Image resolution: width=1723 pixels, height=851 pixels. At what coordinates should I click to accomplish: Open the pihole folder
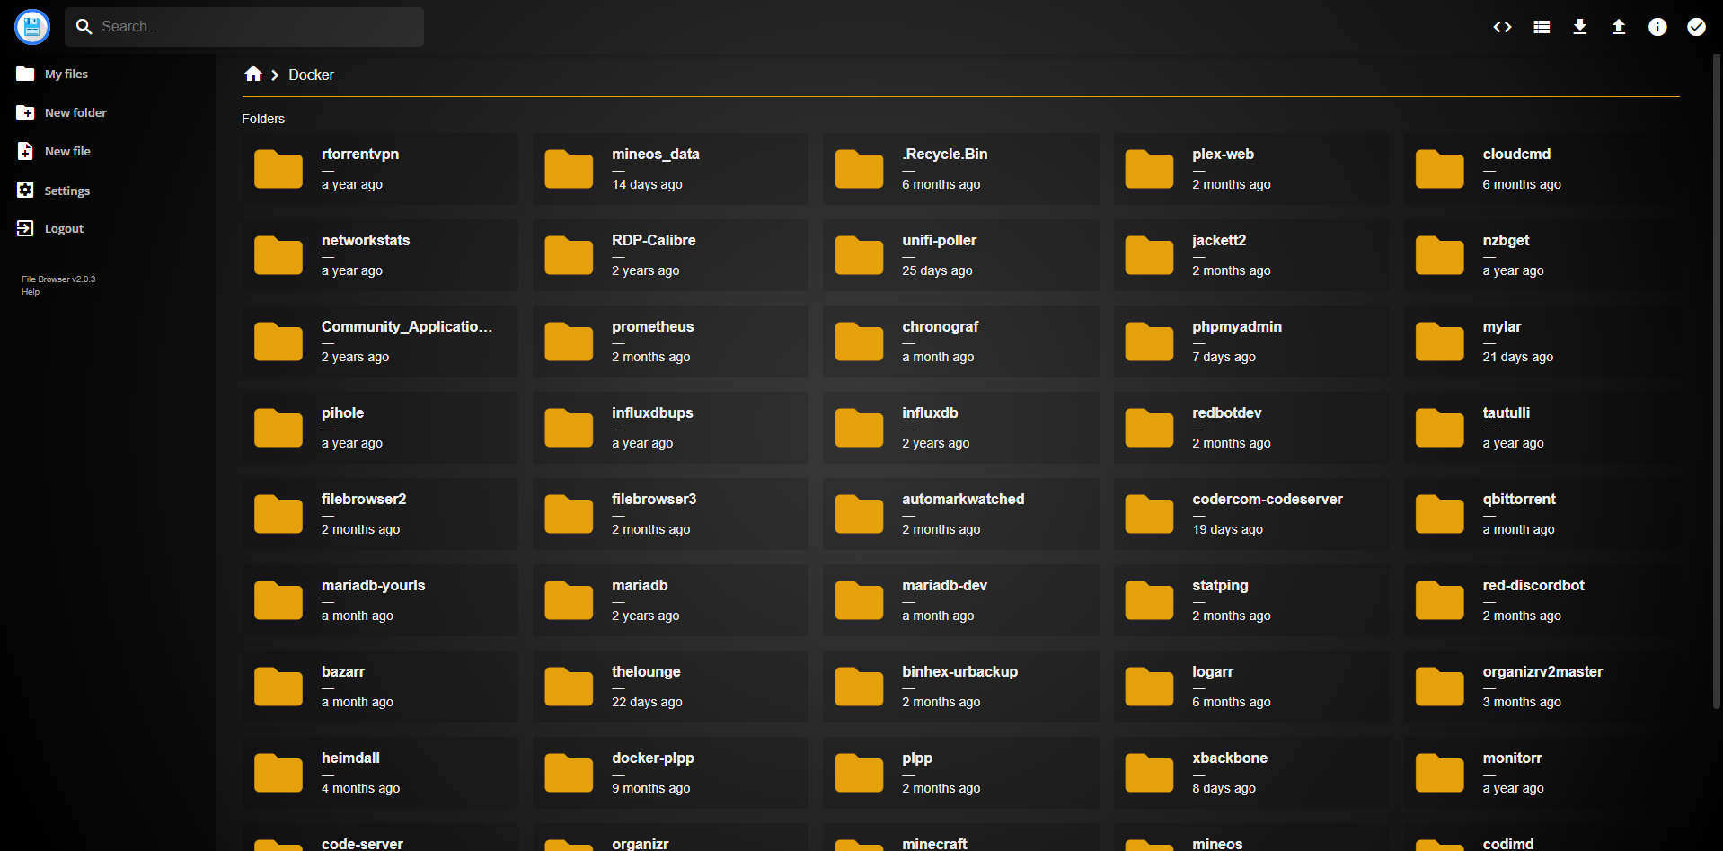point(379,428)
